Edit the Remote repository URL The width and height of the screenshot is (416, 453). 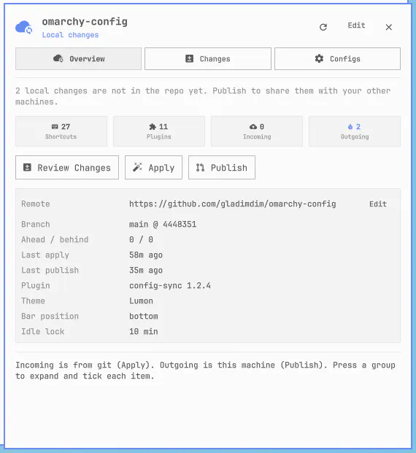(378, 204)
